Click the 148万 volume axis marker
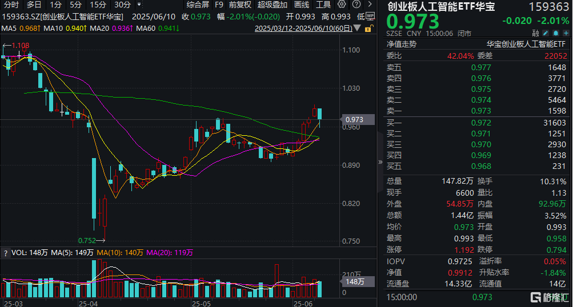Image resolution: width=573 pixels, height=307 pixels. [x=358, y=281]
